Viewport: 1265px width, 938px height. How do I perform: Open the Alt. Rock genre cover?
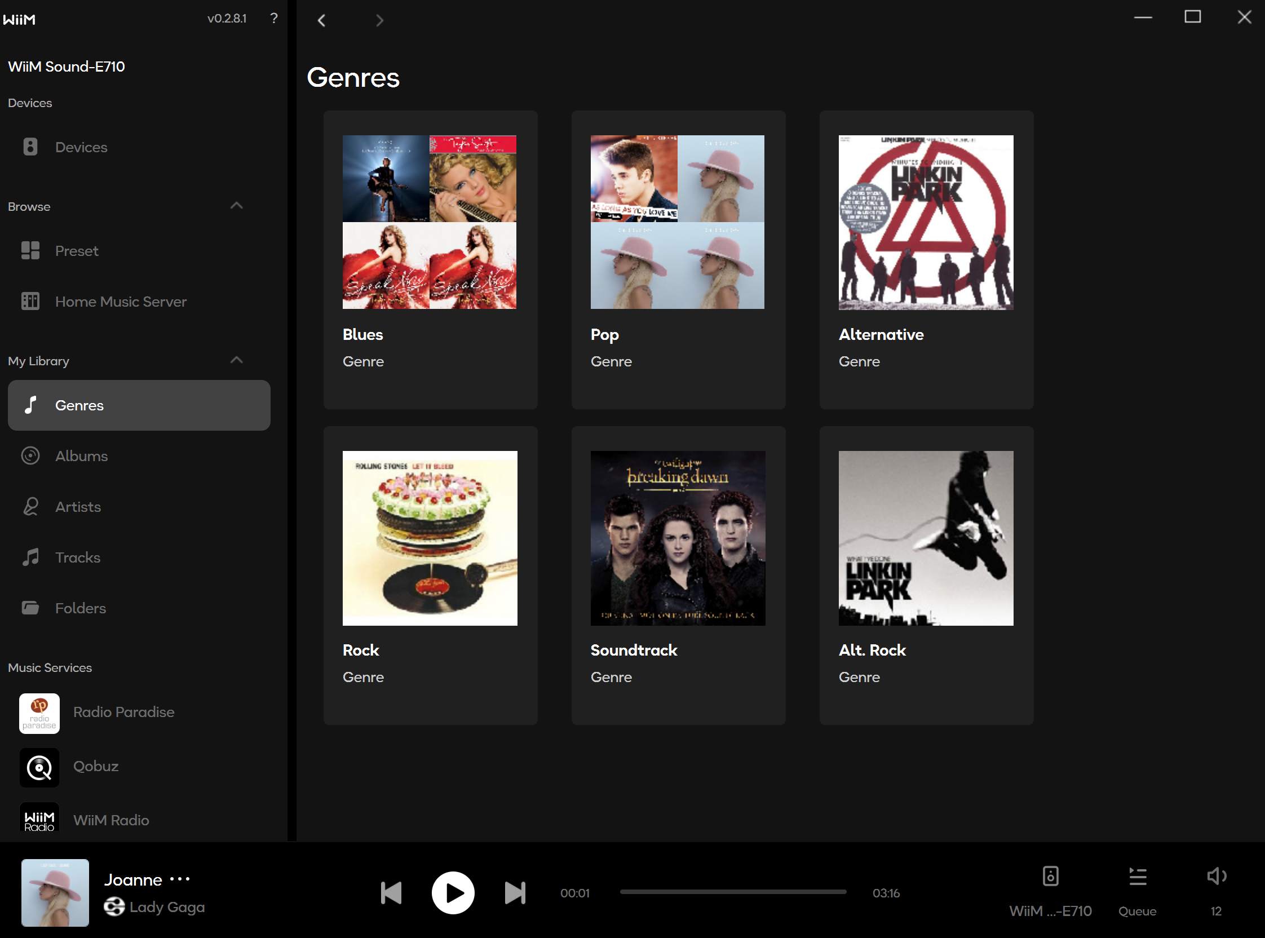tap(926, 538)
